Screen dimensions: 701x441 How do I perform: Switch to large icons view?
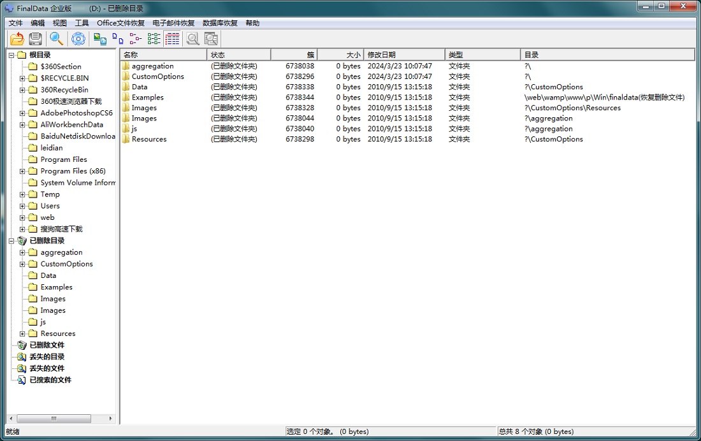coord(100,39)
